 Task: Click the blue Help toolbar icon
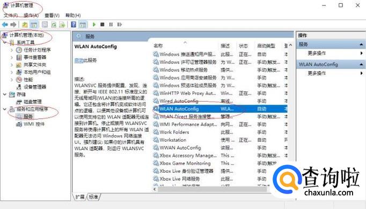tap(74, 25)
